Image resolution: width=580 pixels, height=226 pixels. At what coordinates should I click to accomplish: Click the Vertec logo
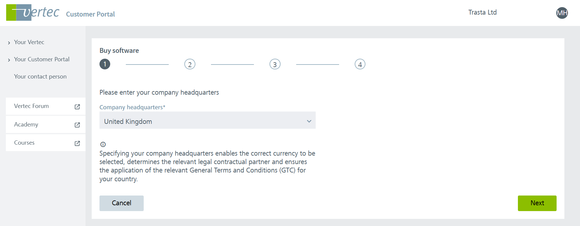pyautogui.click(x=33, y=13)
